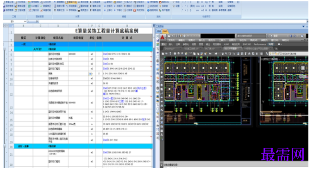Click the 保存表格 save table icon
313x169 pixels.
pos(4,6)
